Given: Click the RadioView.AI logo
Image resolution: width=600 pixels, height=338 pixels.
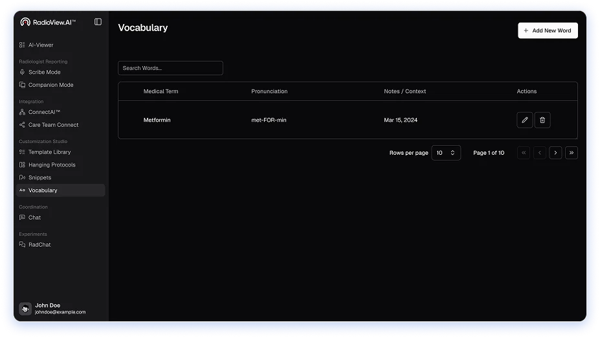Looking at the screenshot, I should coord(48,22).
